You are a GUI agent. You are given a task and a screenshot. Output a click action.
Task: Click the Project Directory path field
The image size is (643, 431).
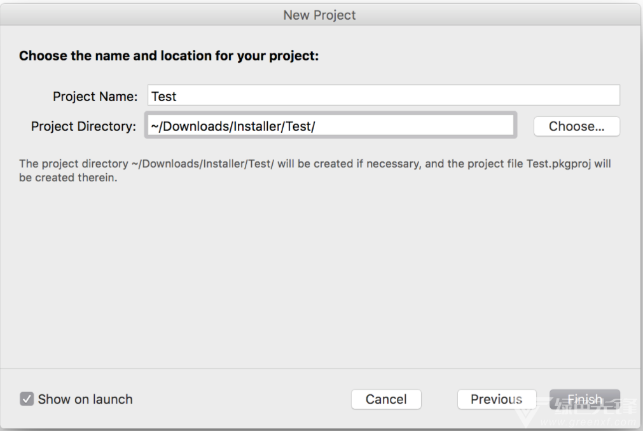[331, 125]
